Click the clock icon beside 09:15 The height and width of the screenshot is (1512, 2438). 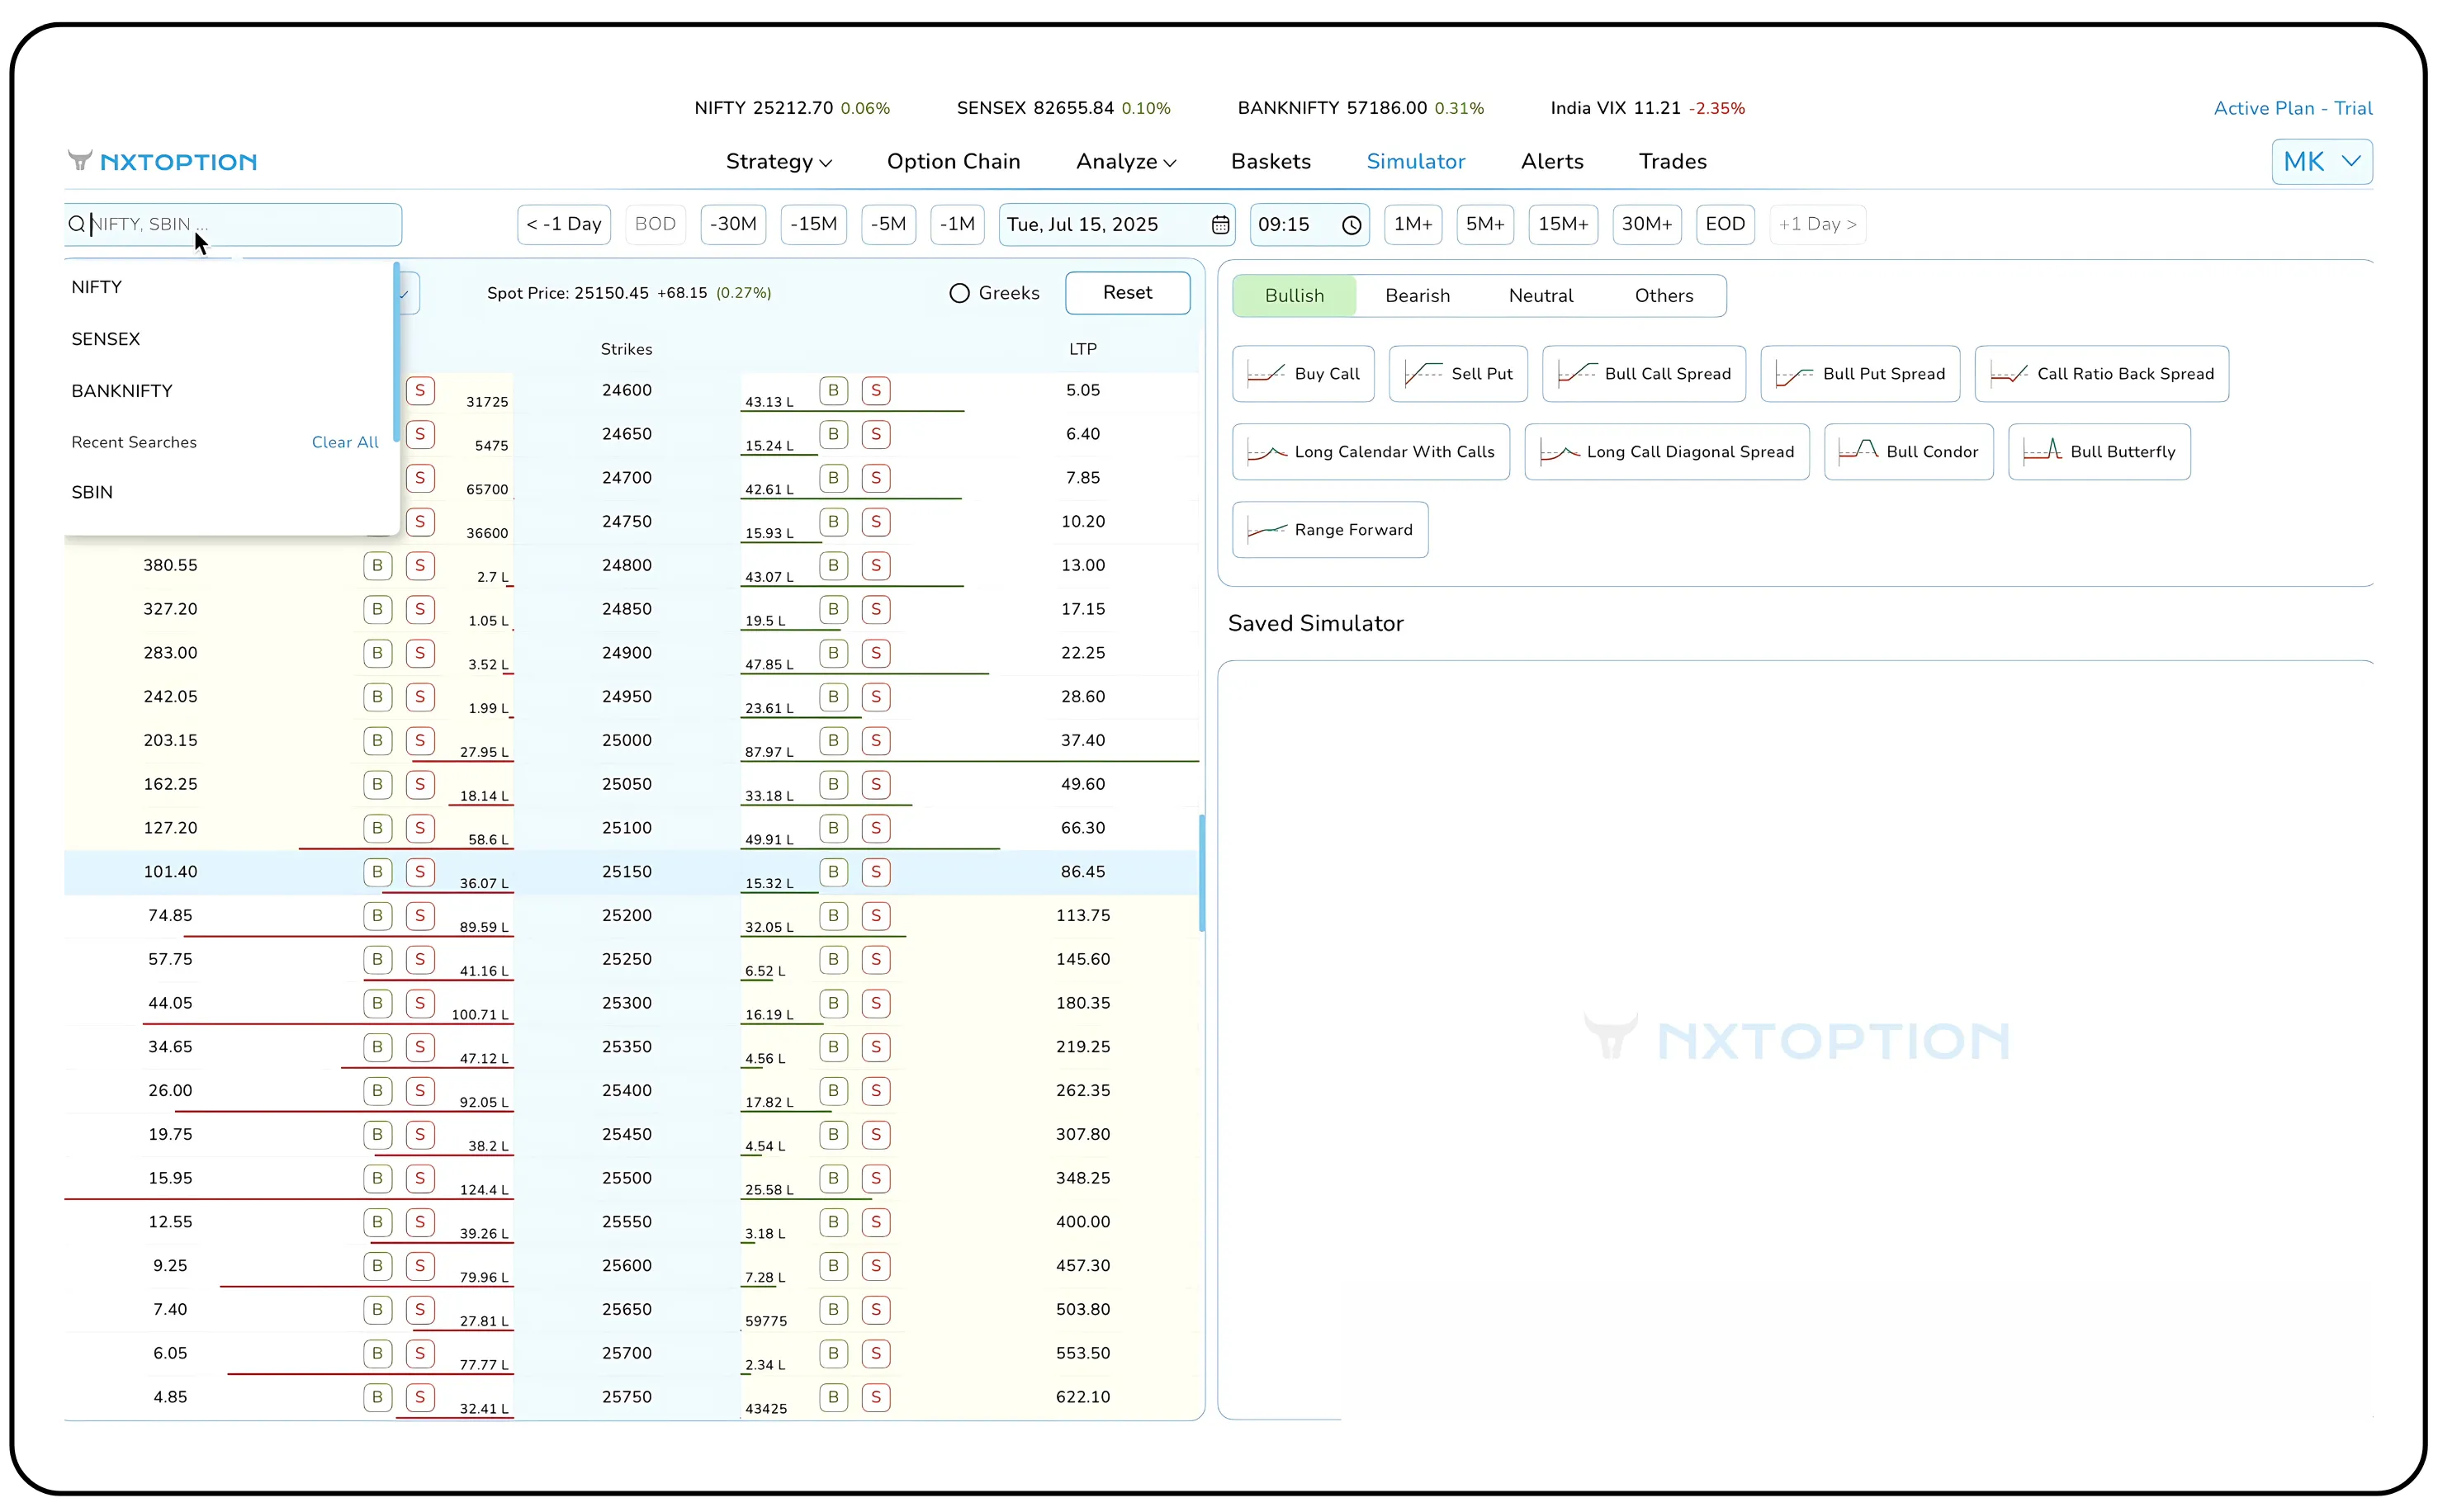[x=1351, y=224]
